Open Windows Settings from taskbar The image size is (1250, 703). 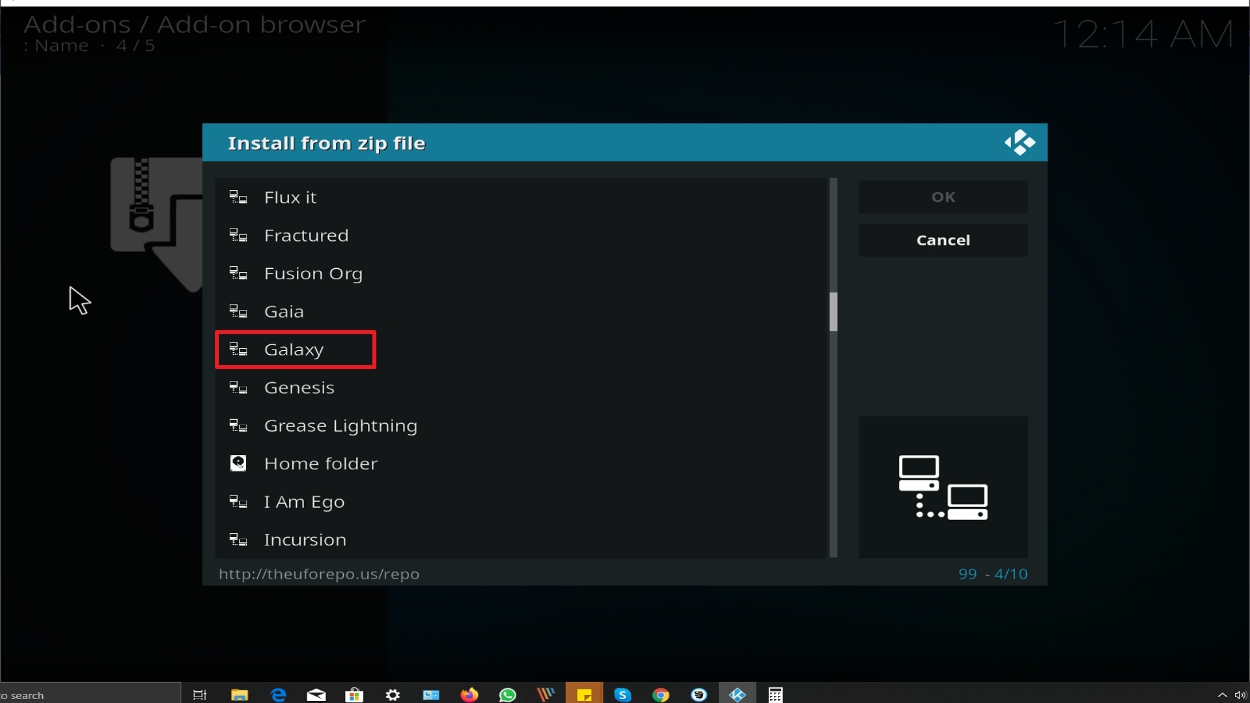(x=393, y=695)
